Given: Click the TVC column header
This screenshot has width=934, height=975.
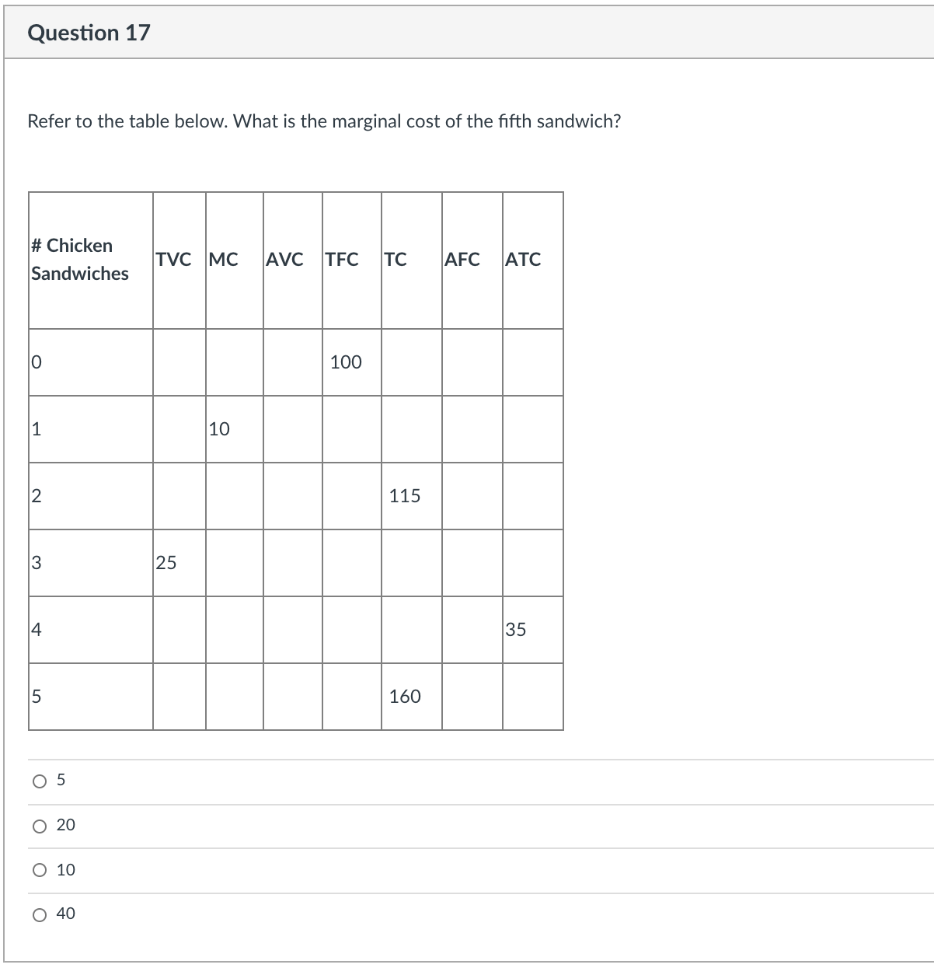Looking at the screenshot, I should 174,260.
